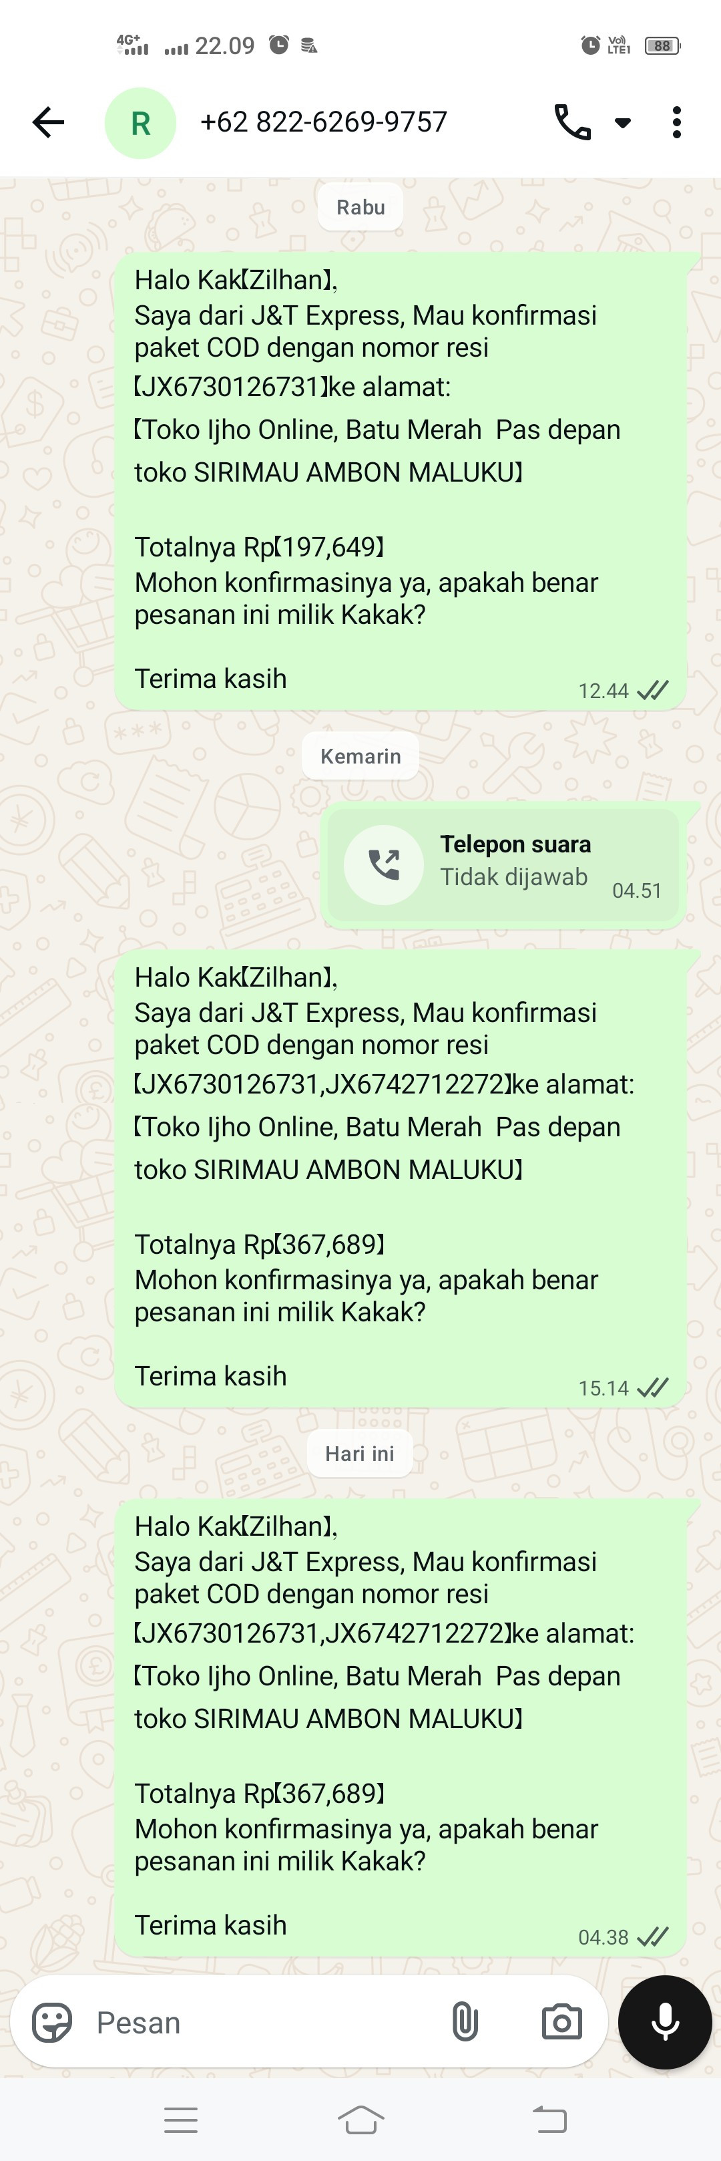Open the three-dot overflow menu
Screen dimensions: 721x2161
[676, 122]
